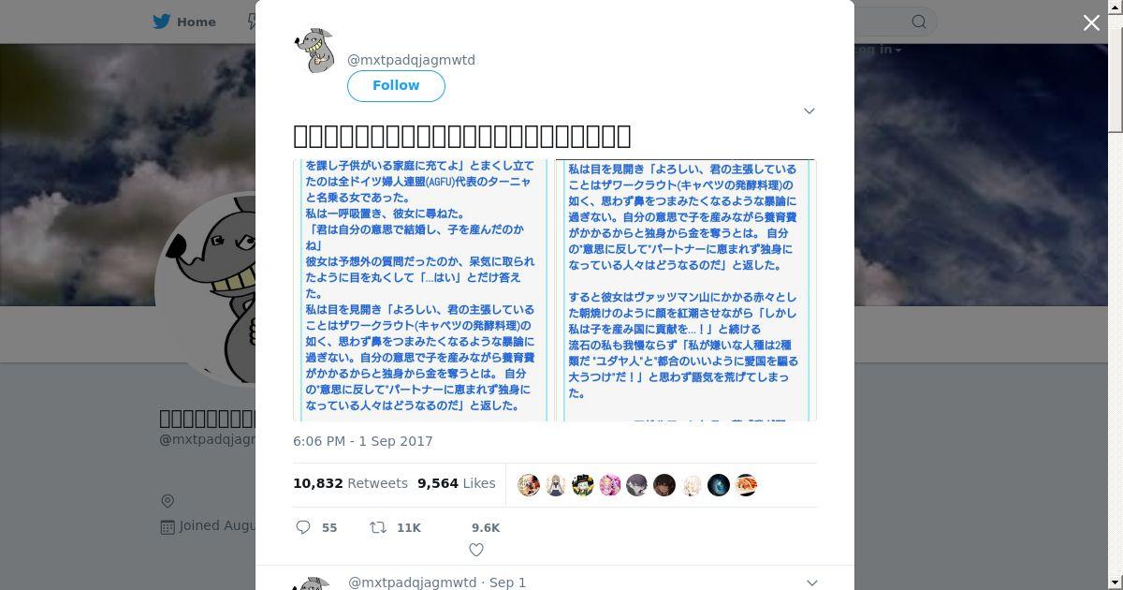Like the tweet with heart icon
The height and width of the screenshot is (590, 1123).
point(476,551)
